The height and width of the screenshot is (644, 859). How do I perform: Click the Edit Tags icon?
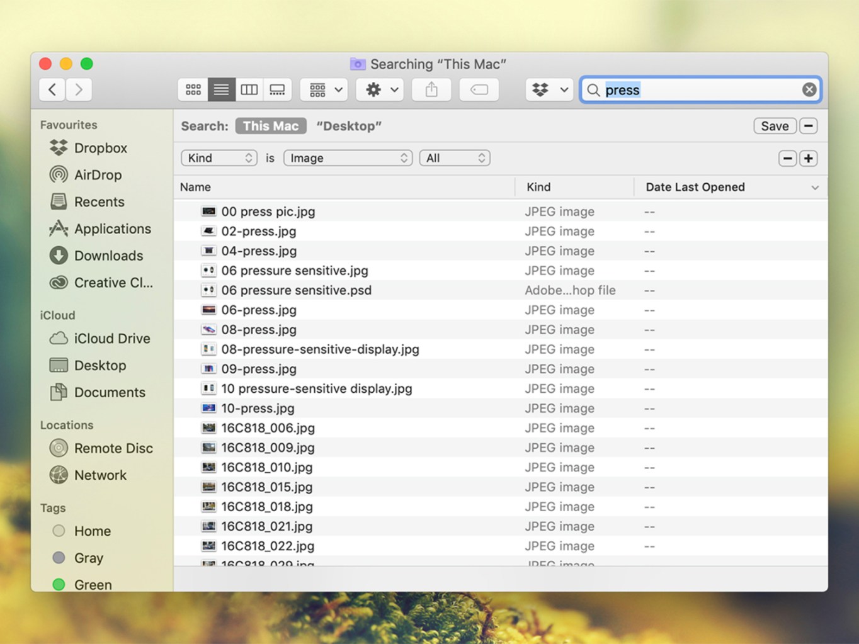(x=479, y=89)
